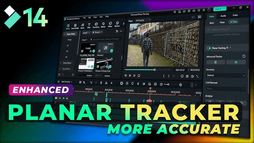The width and height of the screenshot is (254, 143).
Task: Click the player progress bar handle
Action: point(154,70)
